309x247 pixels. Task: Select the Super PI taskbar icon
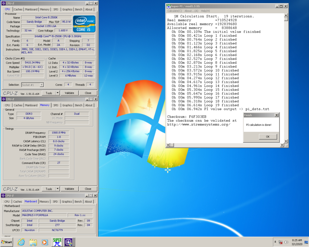coord(57,242)
